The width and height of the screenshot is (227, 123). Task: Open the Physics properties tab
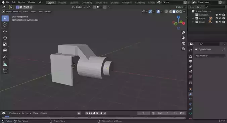(190, 104)
